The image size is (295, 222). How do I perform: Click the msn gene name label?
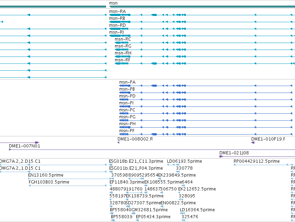click(113, 3)
